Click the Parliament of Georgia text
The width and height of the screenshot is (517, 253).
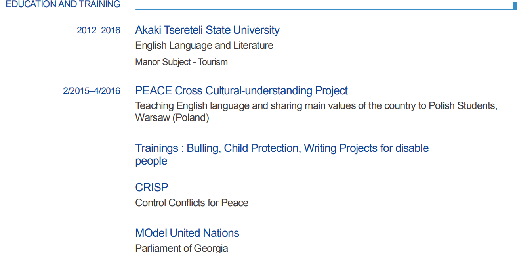point(181,249)
